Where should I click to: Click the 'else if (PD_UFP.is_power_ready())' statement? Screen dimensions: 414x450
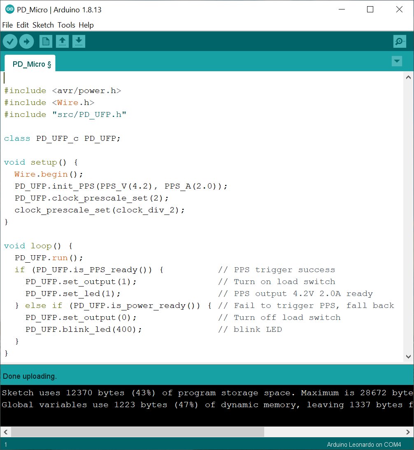[118, 305]
